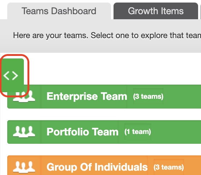Click the Group Of Individuals people icon
201x175 pixels.
24,167
